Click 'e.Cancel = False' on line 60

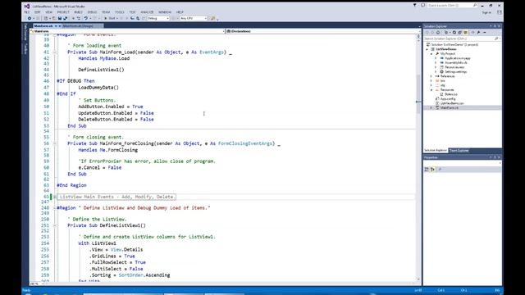pyautogui.click(x=100, y=167)
